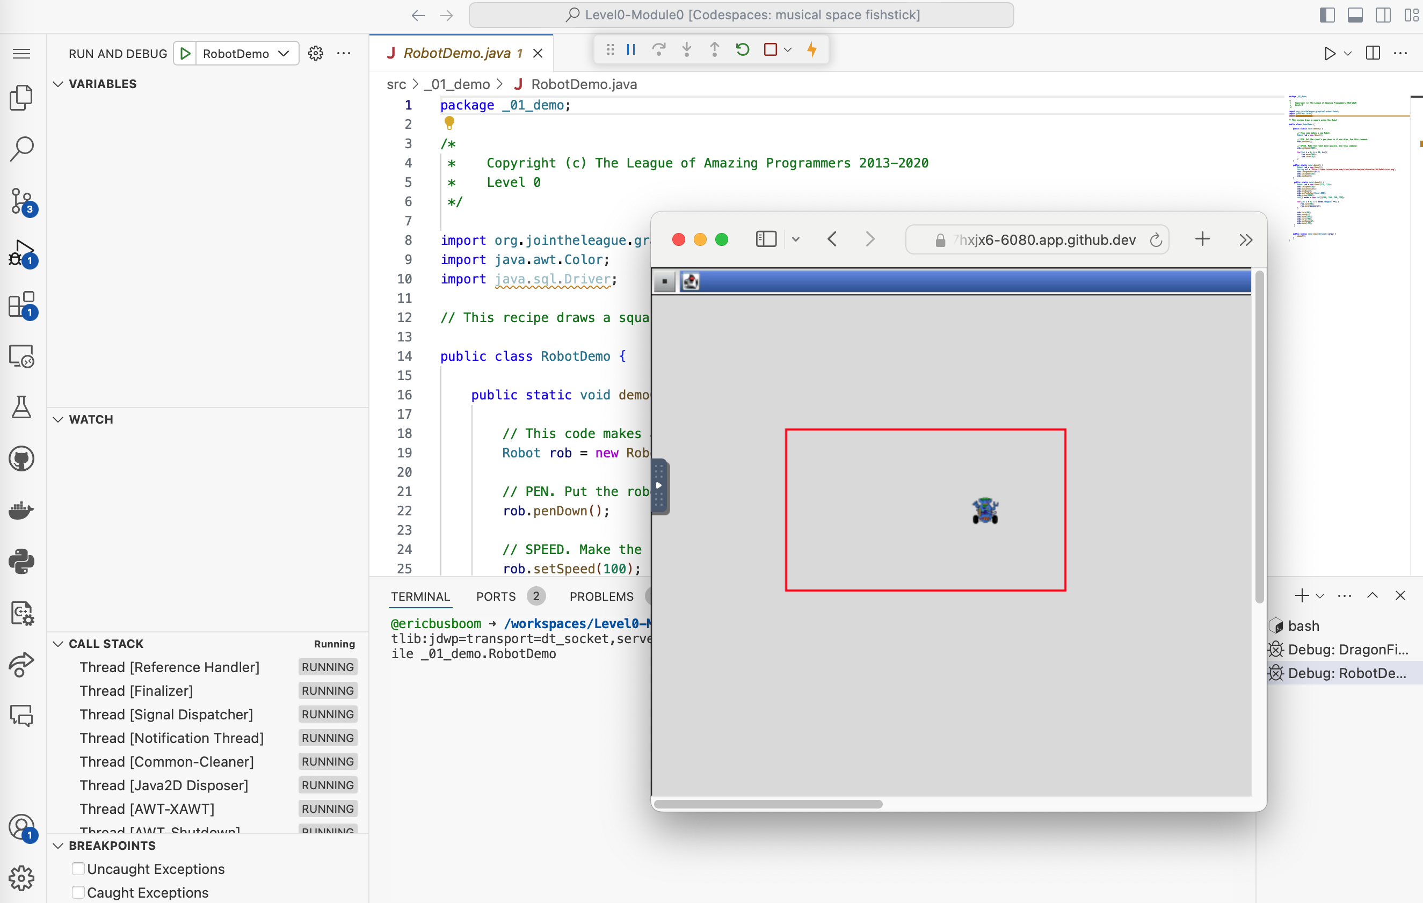1423x903 pixels.
Task: Go back in the browser window
Action: (x=832, y=239)
